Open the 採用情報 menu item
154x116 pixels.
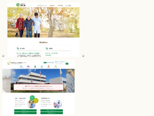60,6
